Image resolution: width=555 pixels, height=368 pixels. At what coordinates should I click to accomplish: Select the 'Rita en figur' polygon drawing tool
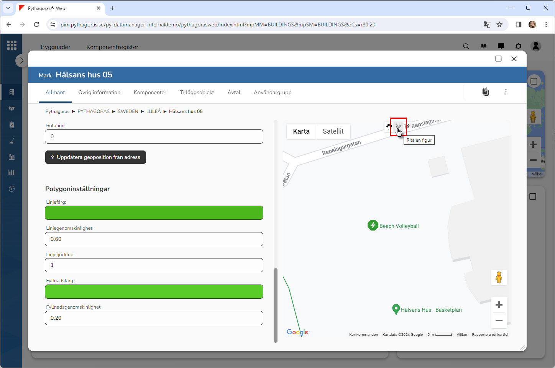398,126
